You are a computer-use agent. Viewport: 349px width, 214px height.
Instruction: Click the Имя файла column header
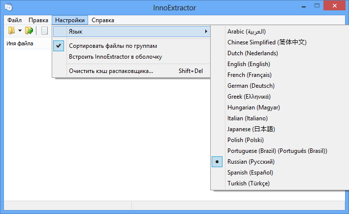20,44
